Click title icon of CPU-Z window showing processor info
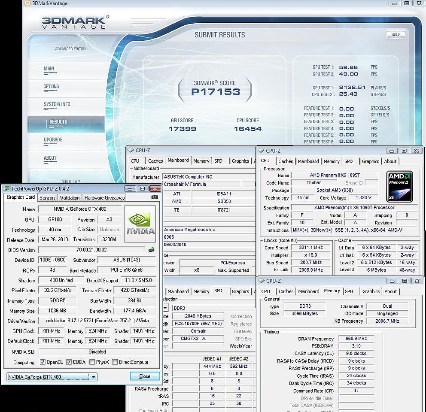426x412 pixels. click(x=261, y=151)
